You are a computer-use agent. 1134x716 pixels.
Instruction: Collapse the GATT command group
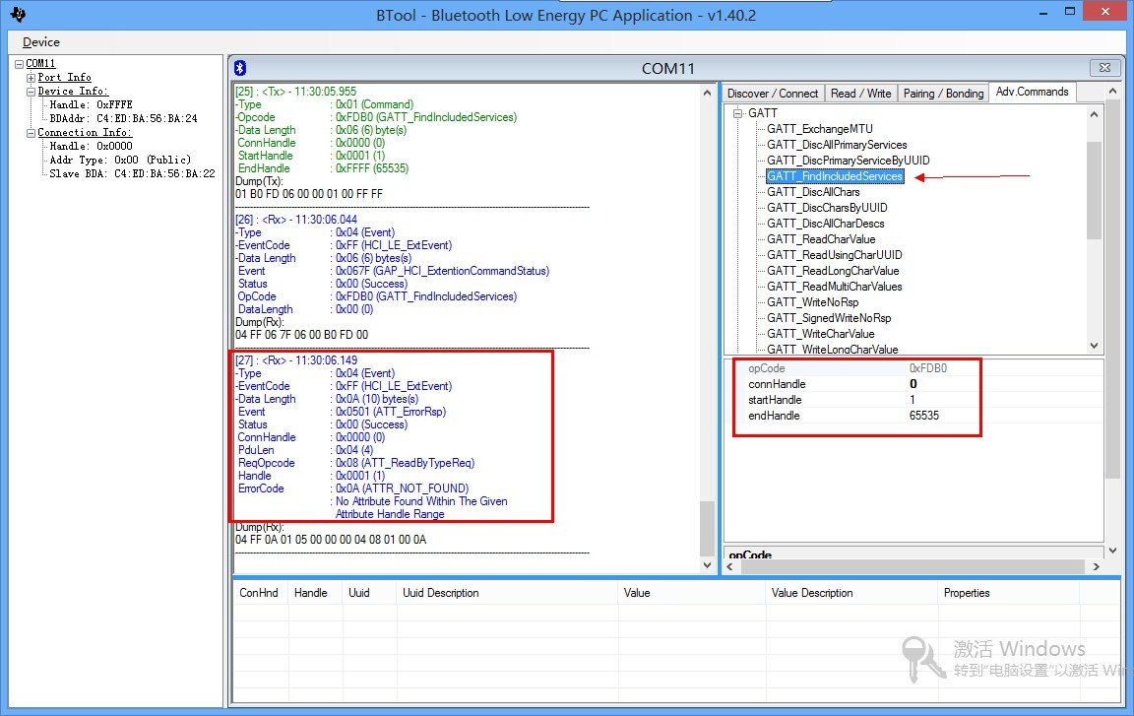point(737,113)
